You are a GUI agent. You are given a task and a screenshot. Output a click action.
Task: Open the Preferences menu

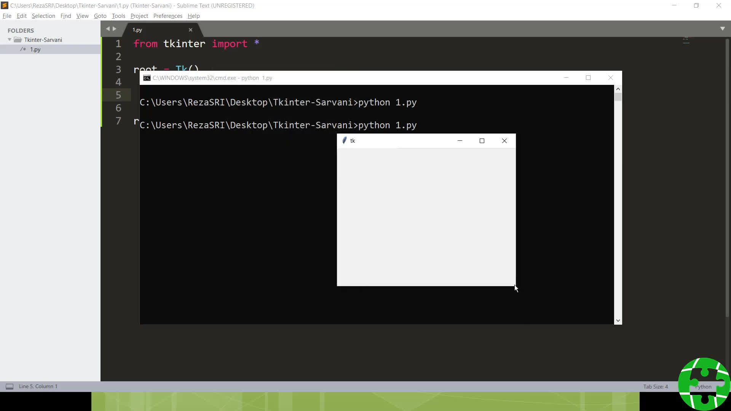pos(168,16)
